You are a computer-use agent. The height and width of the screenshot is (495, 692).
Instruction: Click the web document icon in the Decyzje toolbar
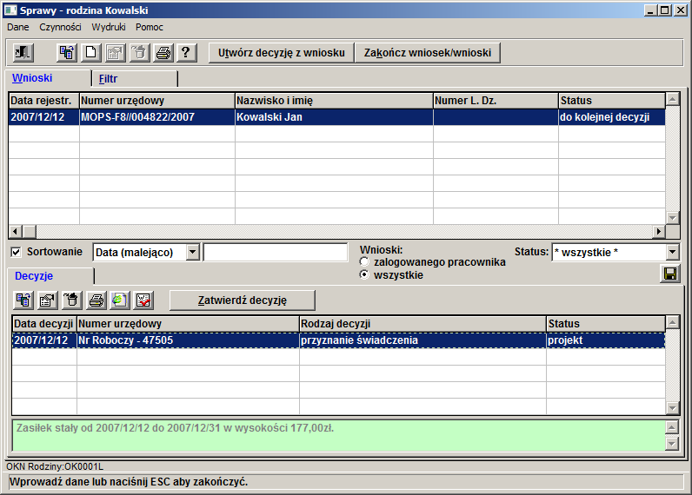(x=120, y=300)
